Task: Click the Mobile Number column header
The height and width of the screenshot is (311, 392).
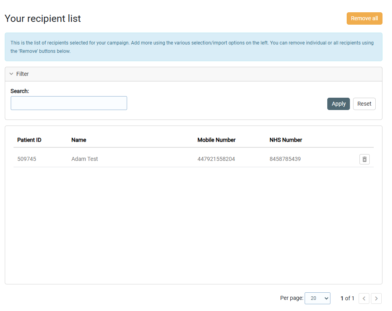Action: tap(216, 140)
